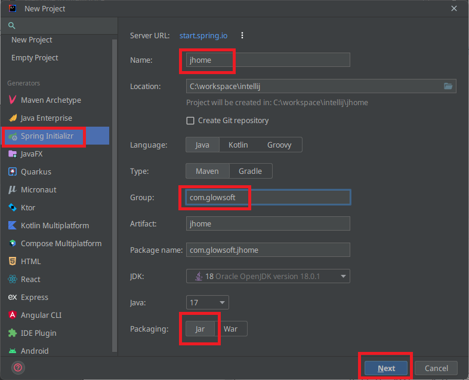This screenshot has width=469, height=380.
Task: Select Angular CLI generator entry
Action: [x=41, y=315]
